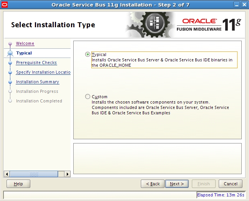Click the current-step marker icon beside Typical
249x201 pixels.
[x=10, y=53]
